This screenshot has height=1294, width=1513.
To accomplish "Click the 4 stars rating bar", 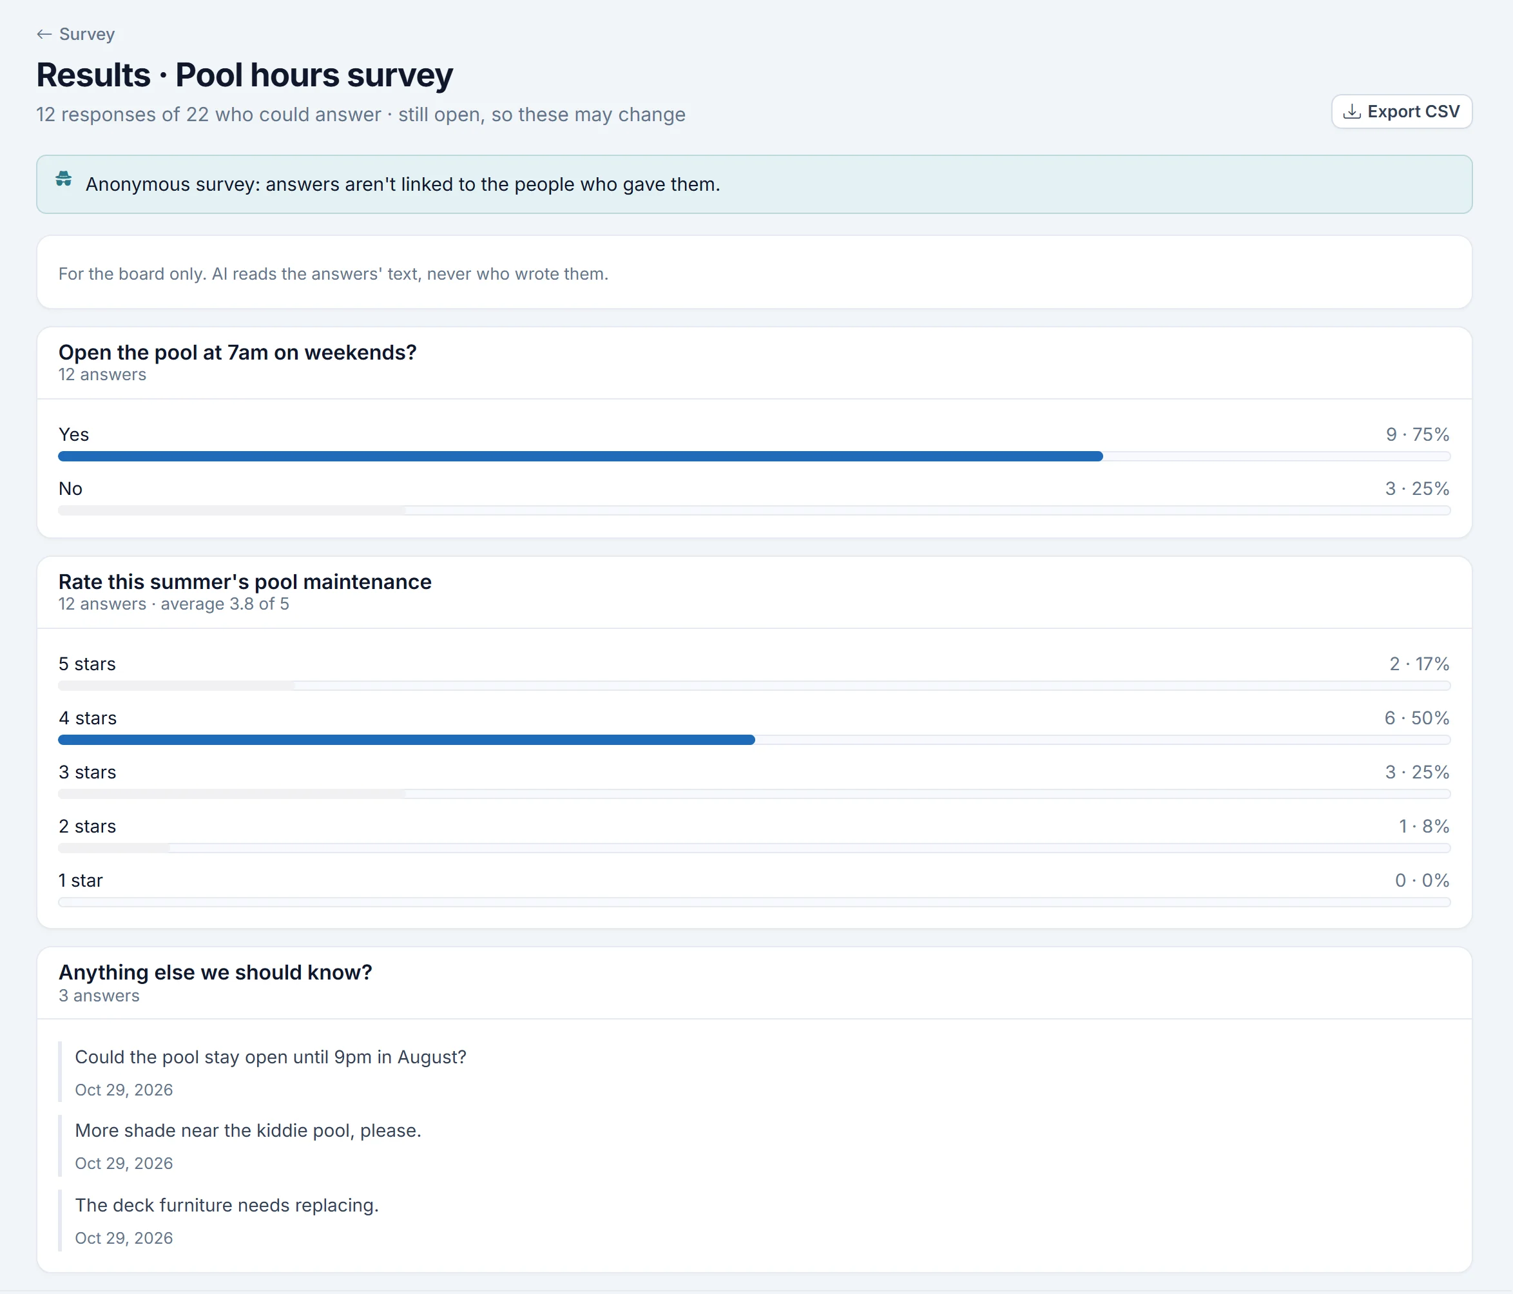I will [755, 740].
